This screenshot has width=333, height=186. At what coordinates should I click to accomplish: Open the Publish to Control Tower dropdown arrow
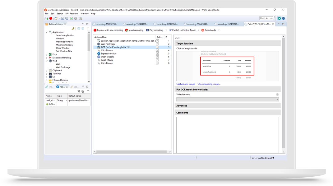[199, 30]
